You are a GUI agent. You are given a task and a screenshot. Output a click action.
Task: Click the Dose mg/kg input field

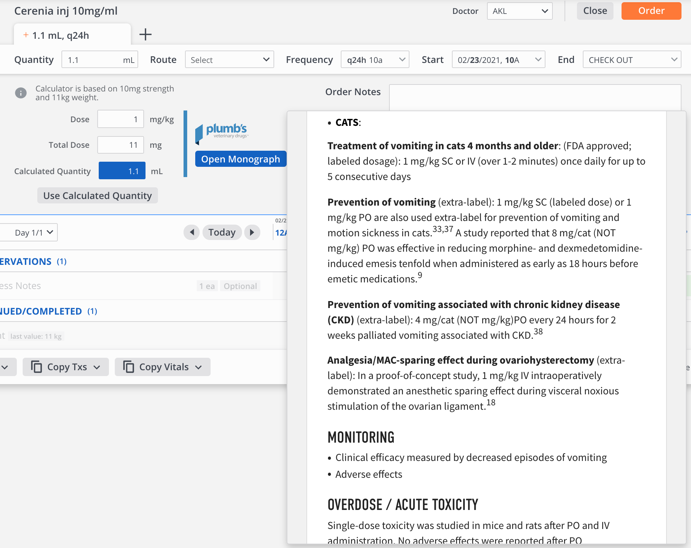(x=121, y=119)
